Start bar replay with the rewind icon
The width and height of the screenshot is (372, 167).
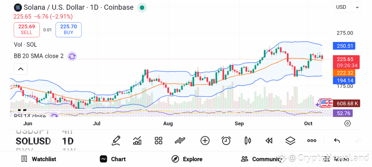click(269, 141)
